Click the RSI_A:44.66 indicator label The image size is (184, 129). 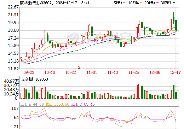click(x=32, y=104)
